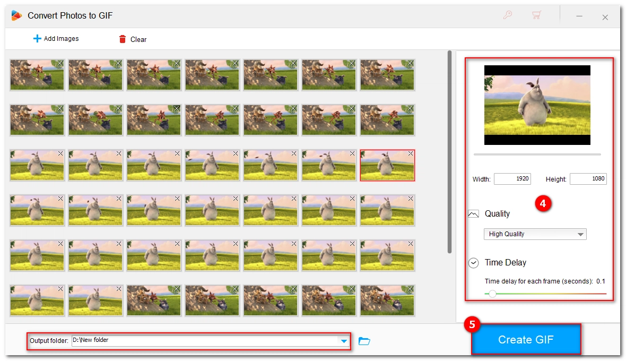Screen dimensions: 626x361
Task: Click the Quality section picture icon
Action: tap(474, 214)
